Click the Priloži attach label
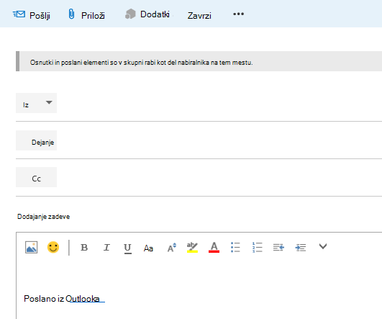 click(93, 16)
